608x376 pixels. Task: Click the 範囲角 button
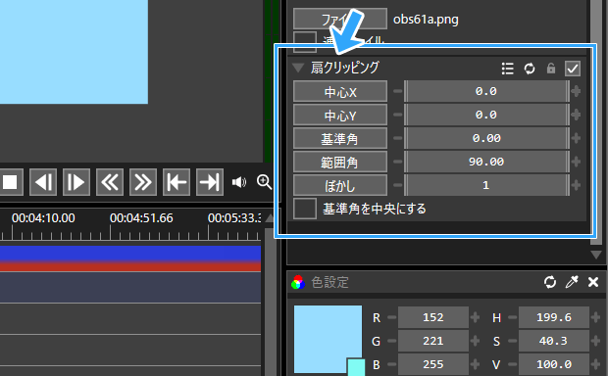pos(340,162)
